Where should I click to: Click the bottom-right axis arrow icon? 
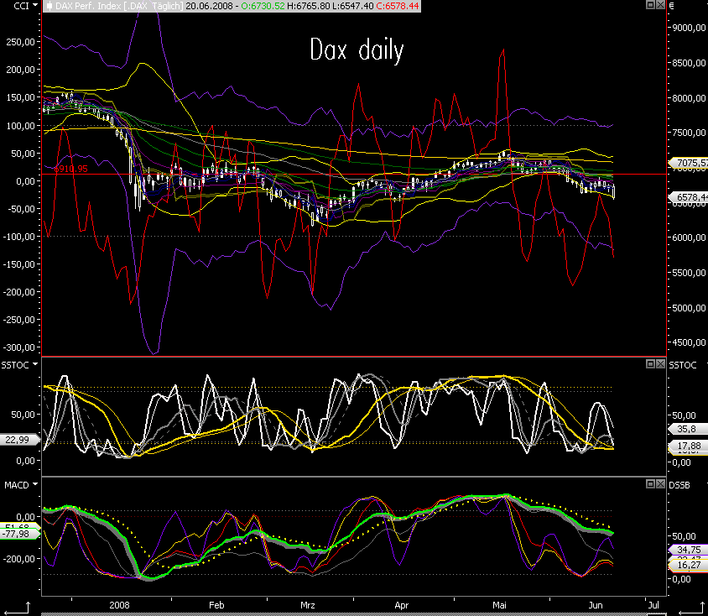tap(691, 608)
